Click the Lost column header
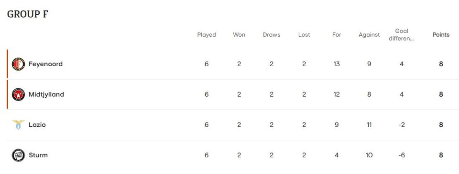 click(x=304, y=35)
